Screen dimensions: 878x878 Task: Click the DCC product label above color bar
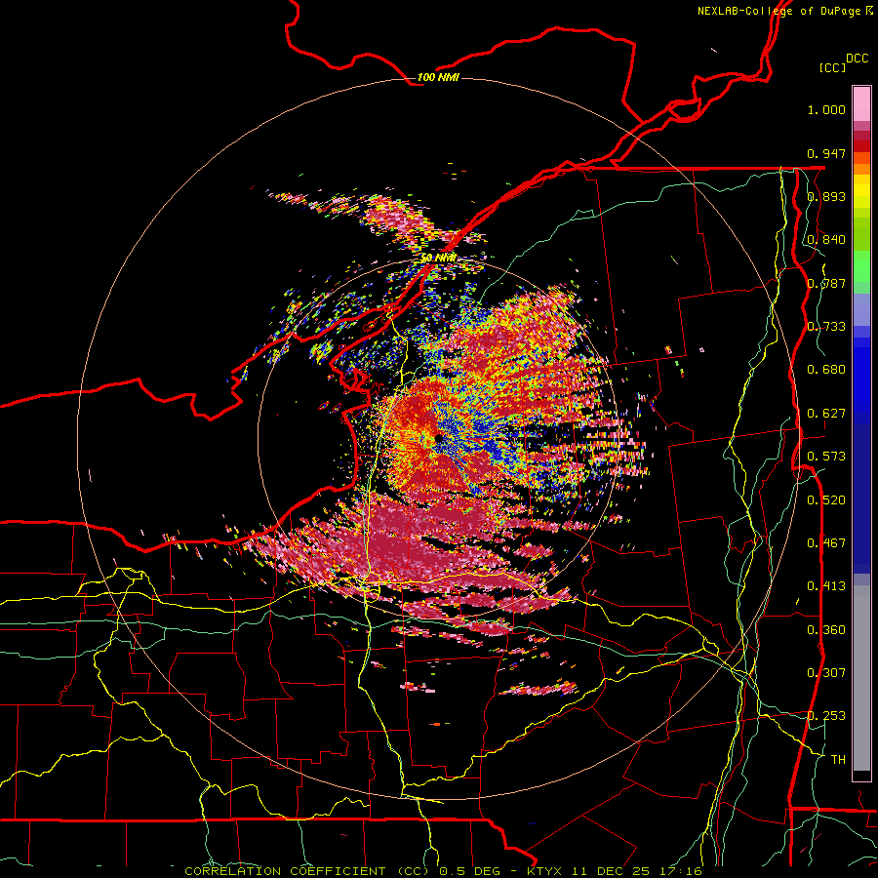(858, 59)
